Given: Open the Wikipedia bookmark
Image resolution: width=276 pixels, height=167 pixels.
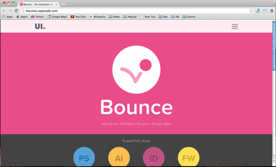Looking at the screenshot, I should (x=97, y=17).
